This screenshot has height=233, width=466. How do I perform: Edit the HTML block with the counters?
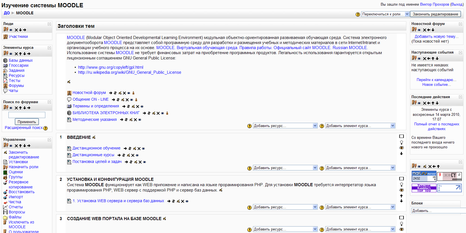[x=425, y=166]
